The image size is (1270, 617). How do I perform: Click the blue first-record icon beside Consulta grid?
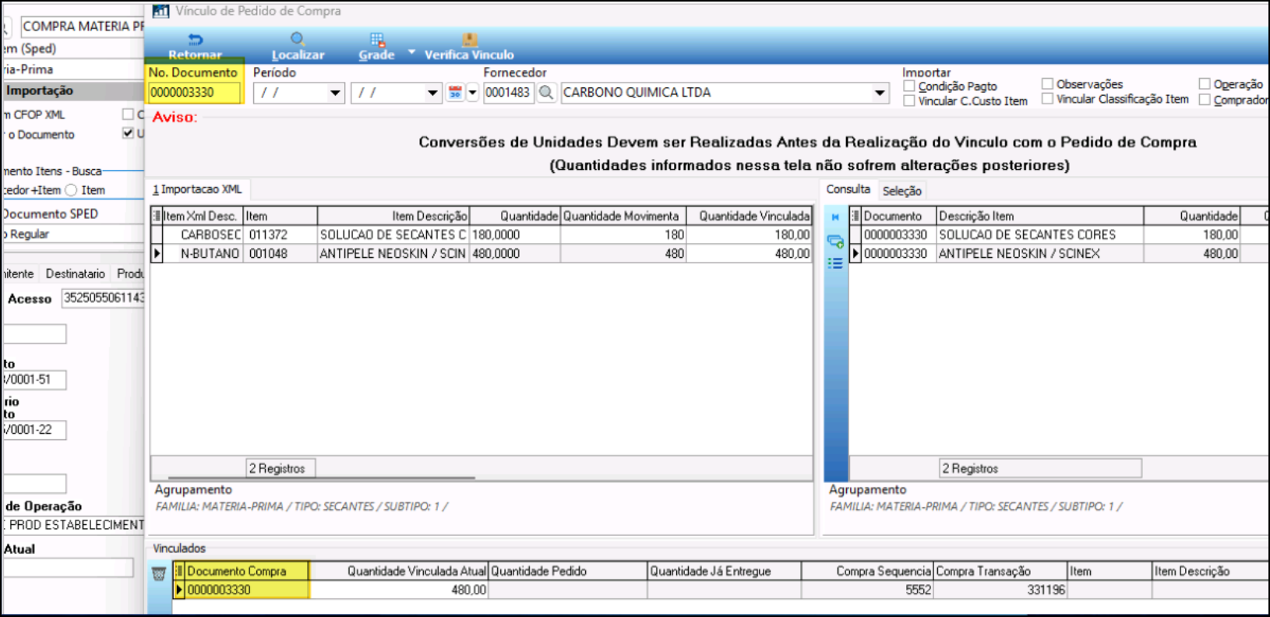(835, 217)
